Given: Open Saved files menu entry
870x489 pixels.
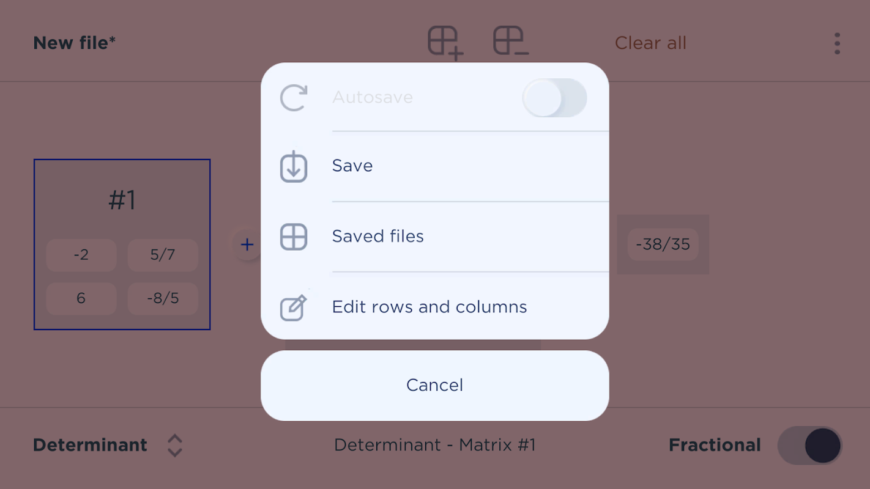Looking at the screenshot, I should [x=377, y=237].
